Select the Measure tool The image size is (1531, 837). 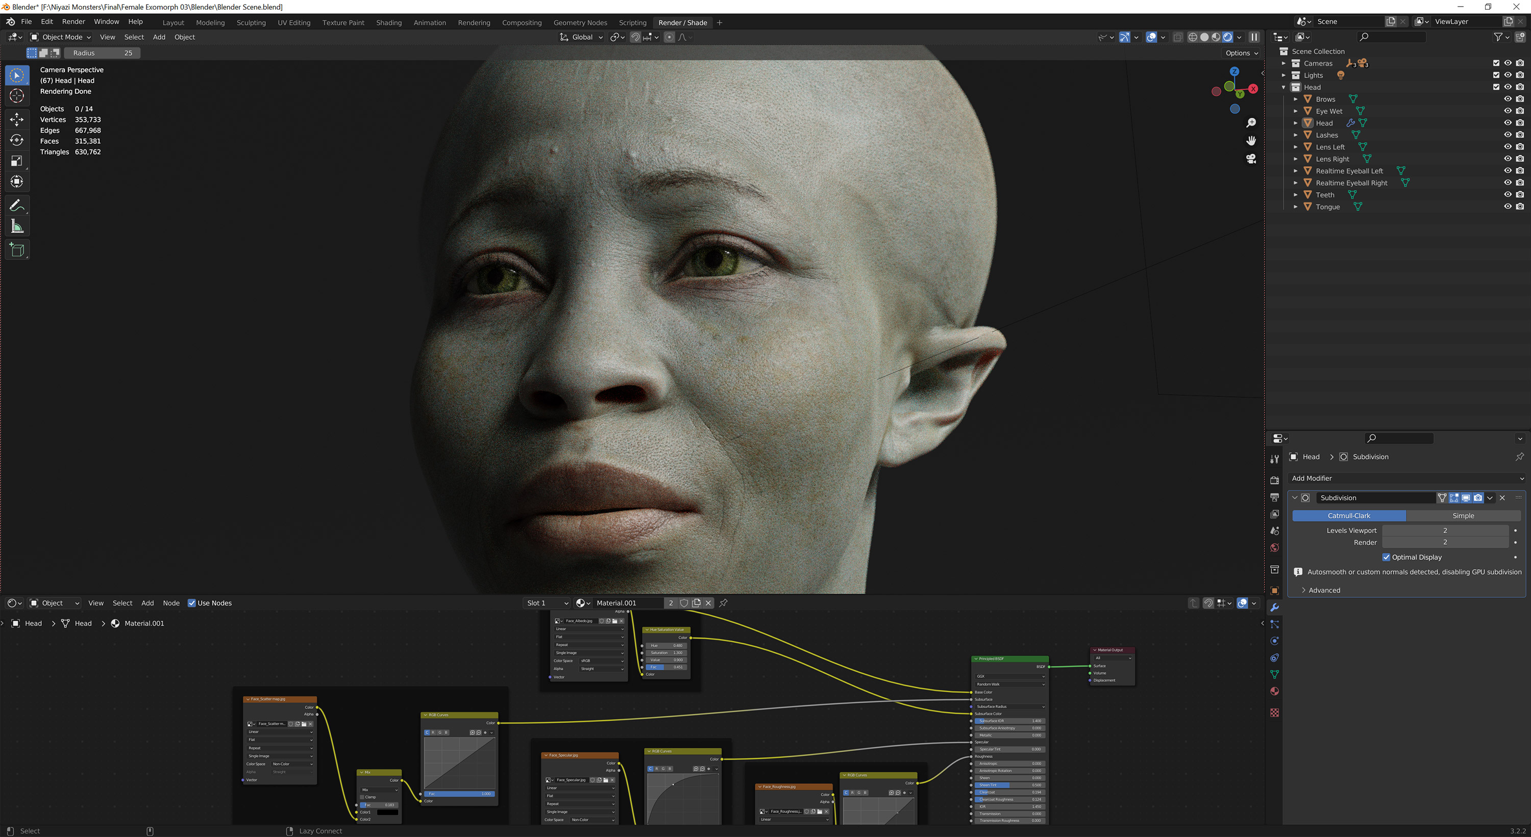17,226
